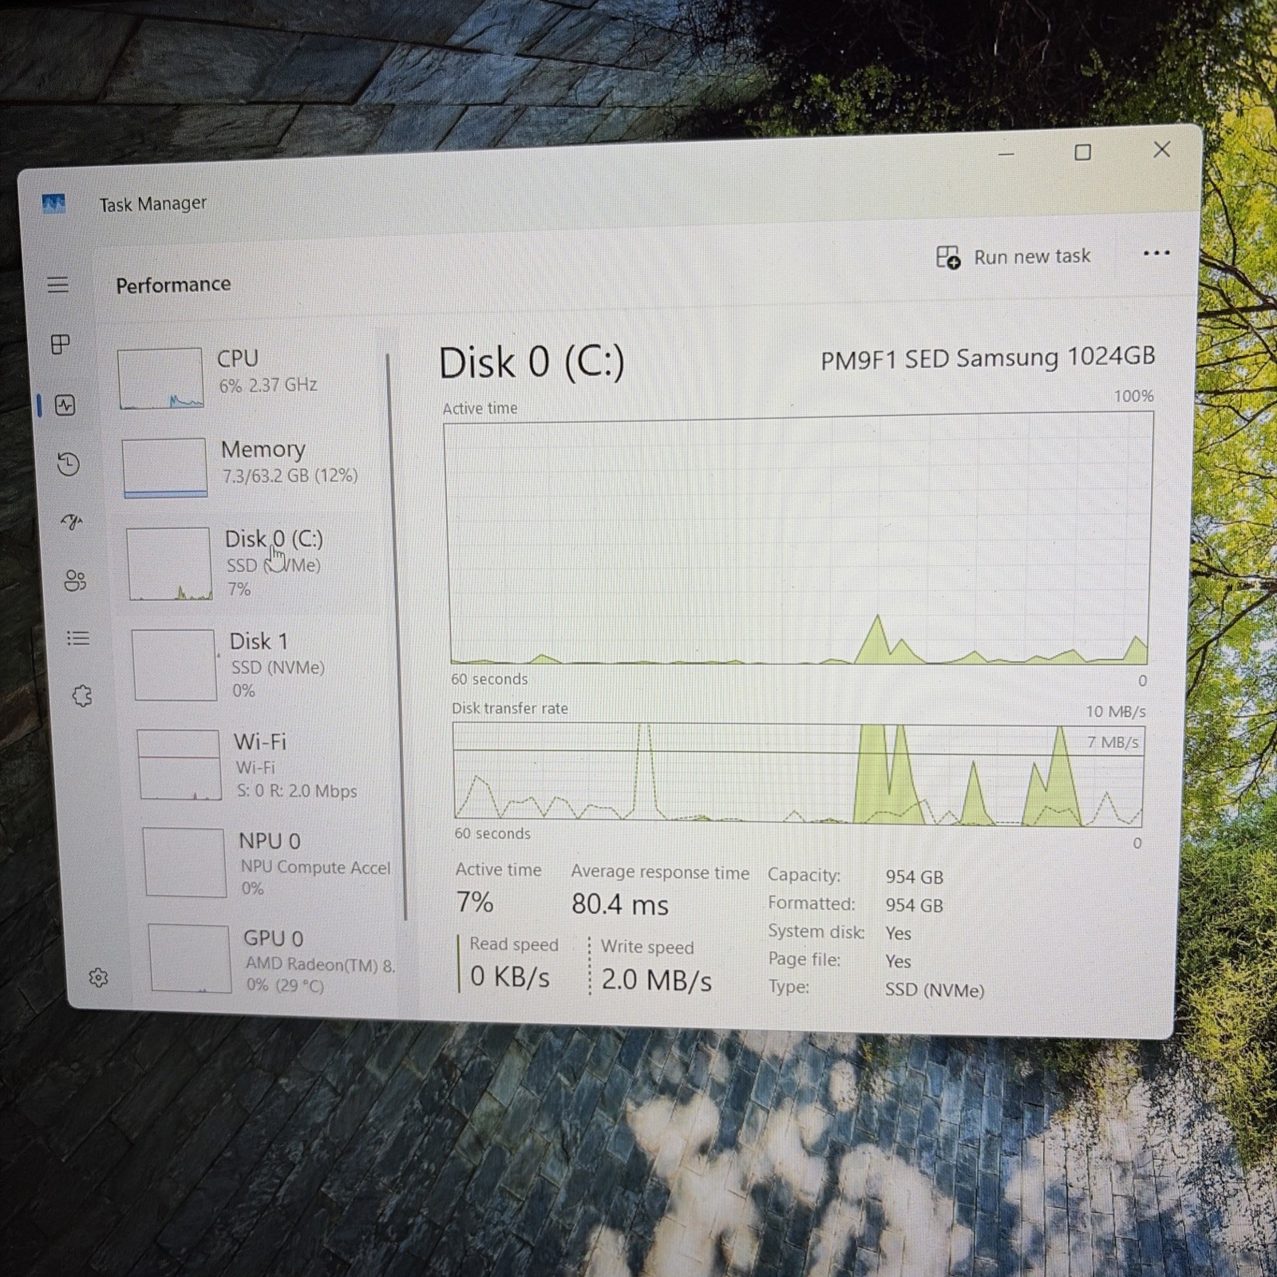Click the PM9F1 SED Samsung 1024GB label

(988, 358)
